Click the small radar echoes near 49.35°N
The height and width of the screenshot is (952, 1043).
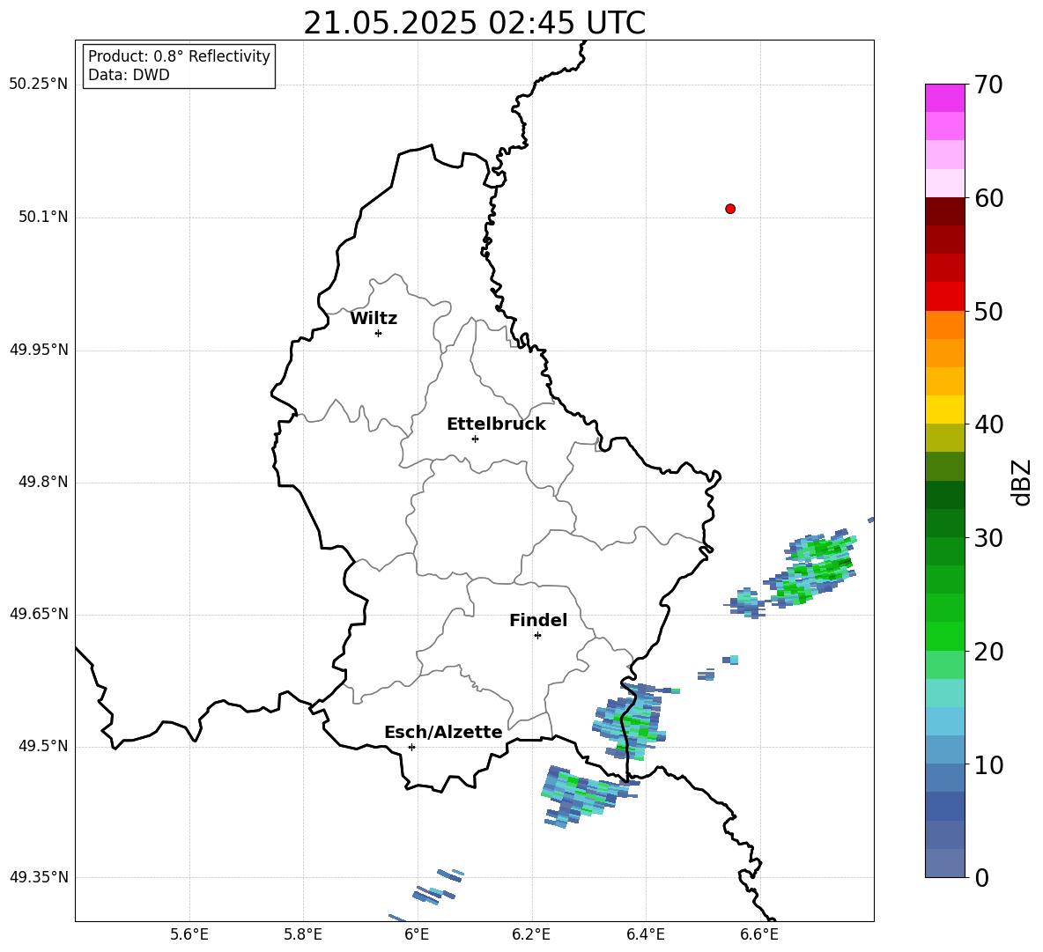coord(438,887)
